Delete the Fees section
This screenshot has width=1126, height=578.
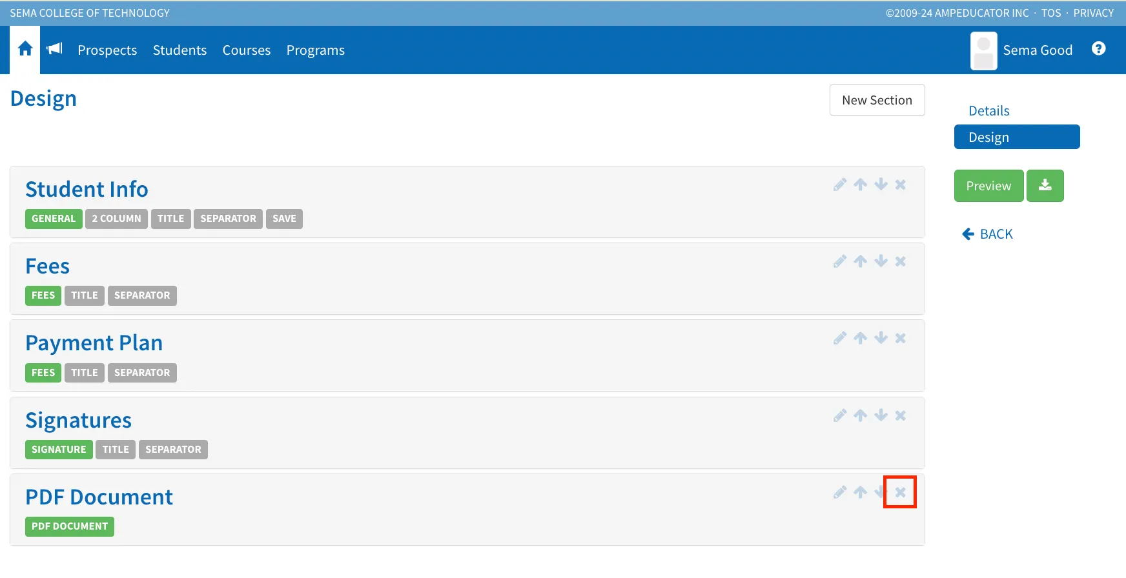click(901, 261)
